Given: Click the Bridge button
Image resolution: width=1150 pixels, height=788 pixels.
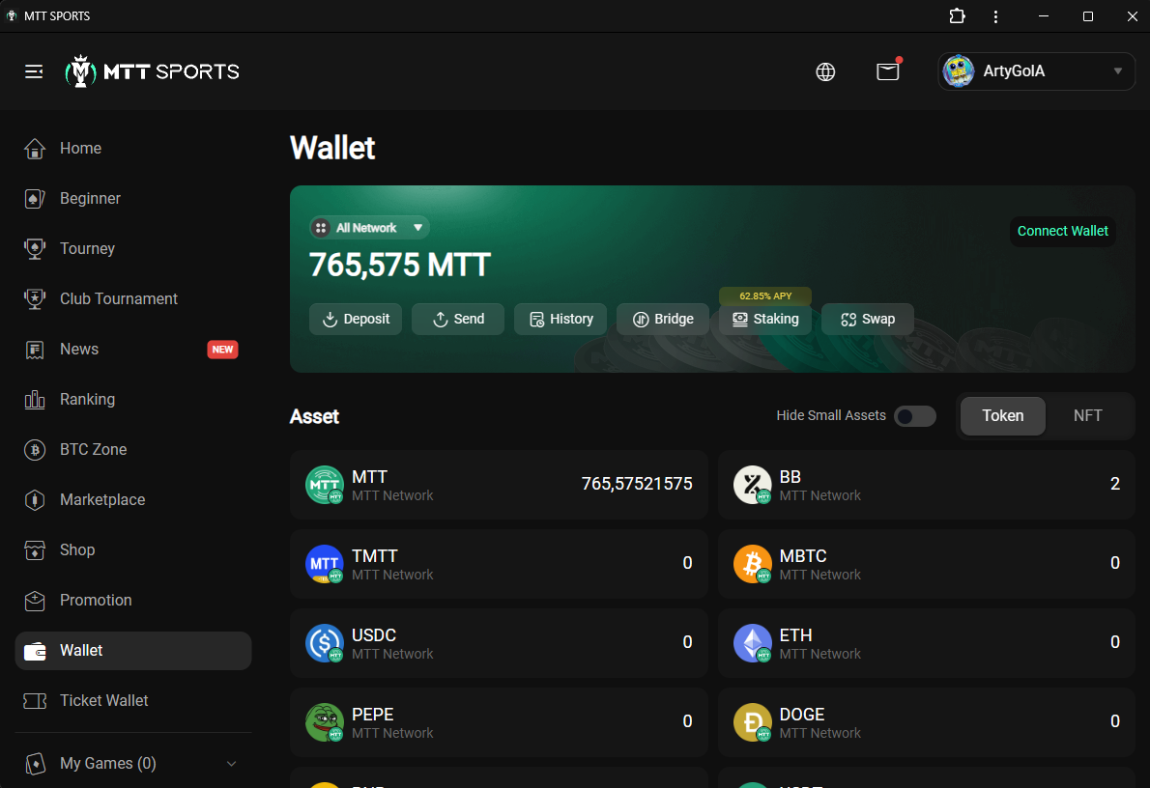Looking at the screenshot, I should click(662, 319).
